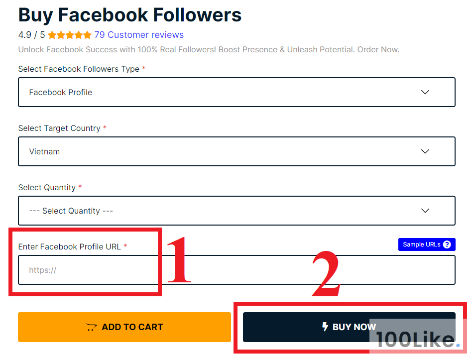Focus the Facebook Profile URL input field
The image size is (474, 361).
237,270
